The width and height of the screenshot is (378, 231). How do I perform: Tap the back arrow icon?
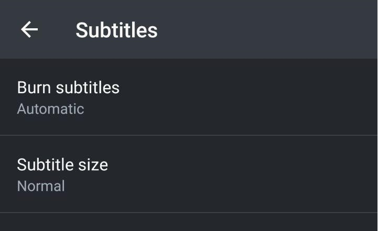tap(29, 30)
